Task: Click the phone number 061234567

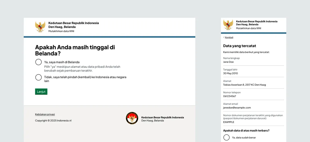Action: (229, 96)
